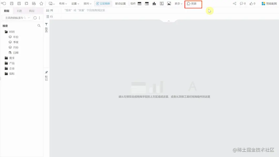The image size is (279, 157).
Task: Click the 维度 search icon
Action: tap(39, 26)
